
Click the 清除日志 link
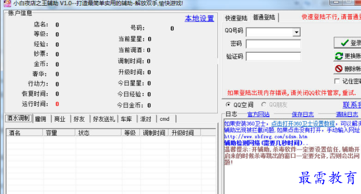[347, 114]
